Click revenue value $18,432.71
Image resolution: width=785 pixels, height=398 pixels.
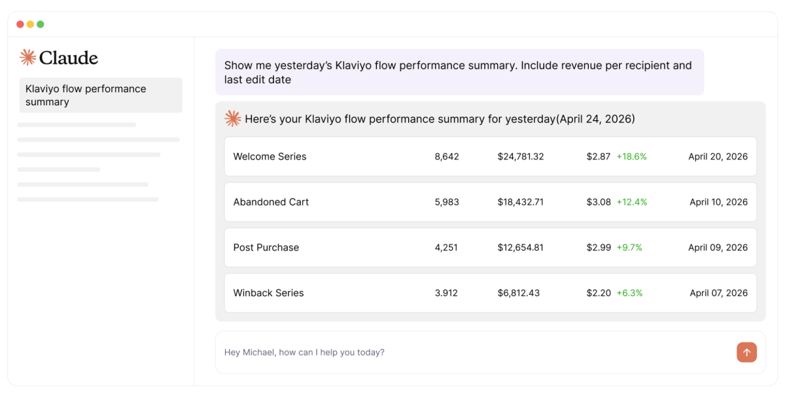tap(521, 202)
